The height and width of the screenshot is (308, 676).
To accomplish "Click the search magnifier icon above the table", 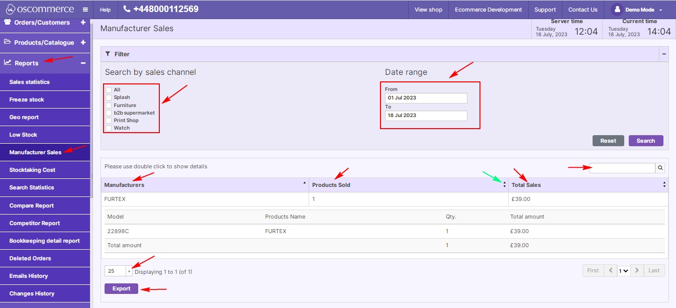I will pos(660,168).
